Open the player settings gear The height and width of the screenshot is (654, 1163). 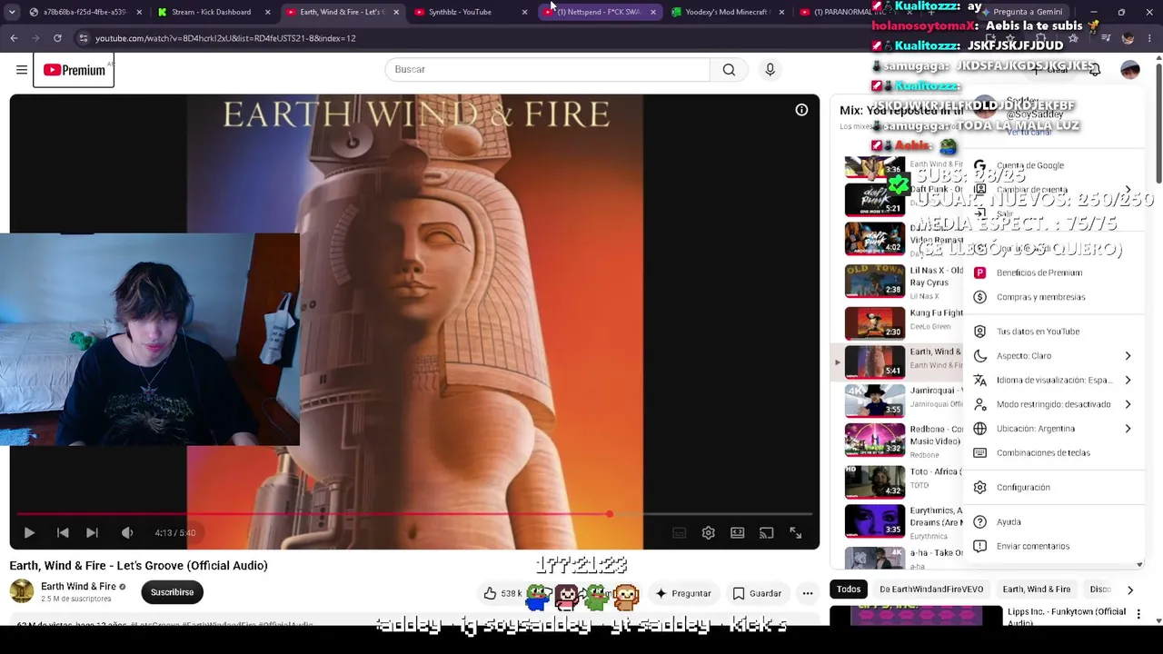coord(709,533)
